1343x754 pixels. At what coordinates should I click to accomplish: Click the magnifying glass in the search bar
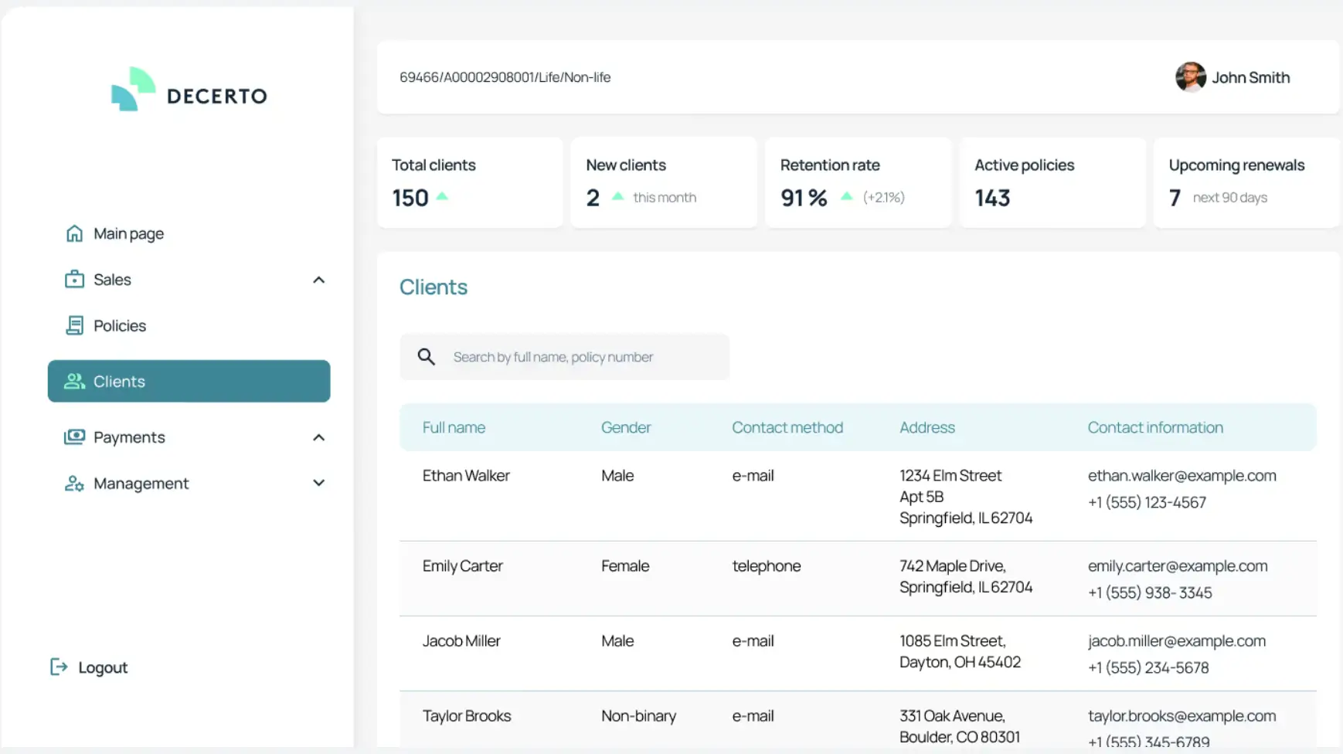point(426,356)
